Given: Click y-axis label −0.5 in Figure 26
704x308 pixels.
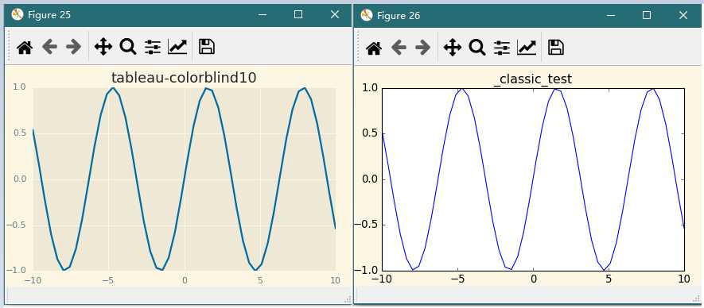Looking at the screenshot, I should 367,225.
